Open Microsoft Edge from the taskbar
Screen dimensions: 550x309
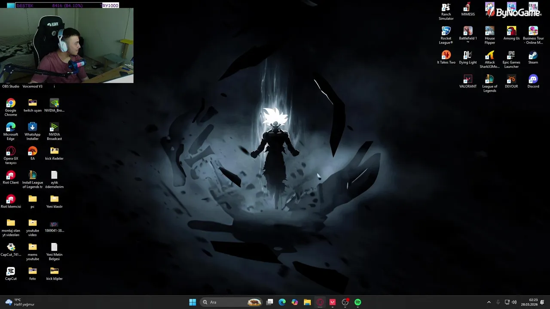point(282,302)
